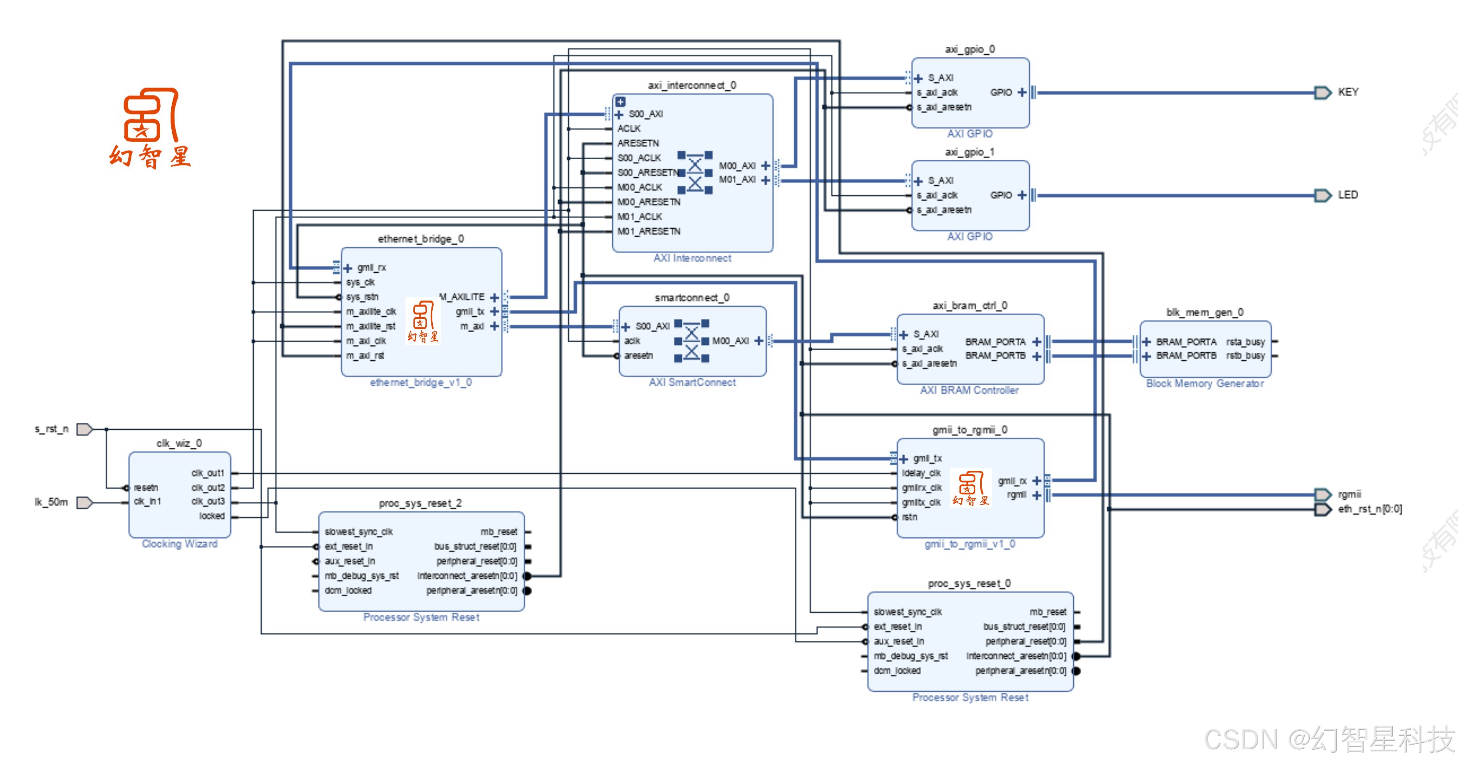Click the crossbar icon in smartconnect_0
Image resolution: width=1458 pixels, height=764 pixels.
click(692, 341)
